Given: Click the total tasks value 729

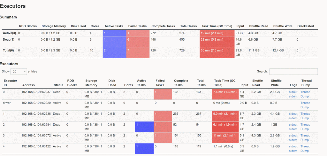Looking at the screenshot, I should pyautogui.click(x=182, y=50).
